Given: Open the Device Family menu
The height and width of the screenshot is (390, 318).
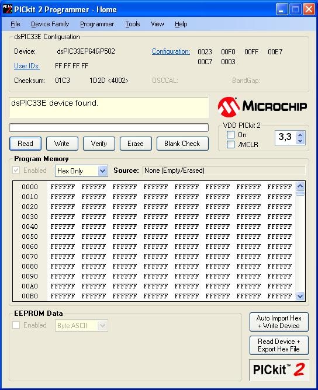Looking at the screenshot, I should 50,24.
